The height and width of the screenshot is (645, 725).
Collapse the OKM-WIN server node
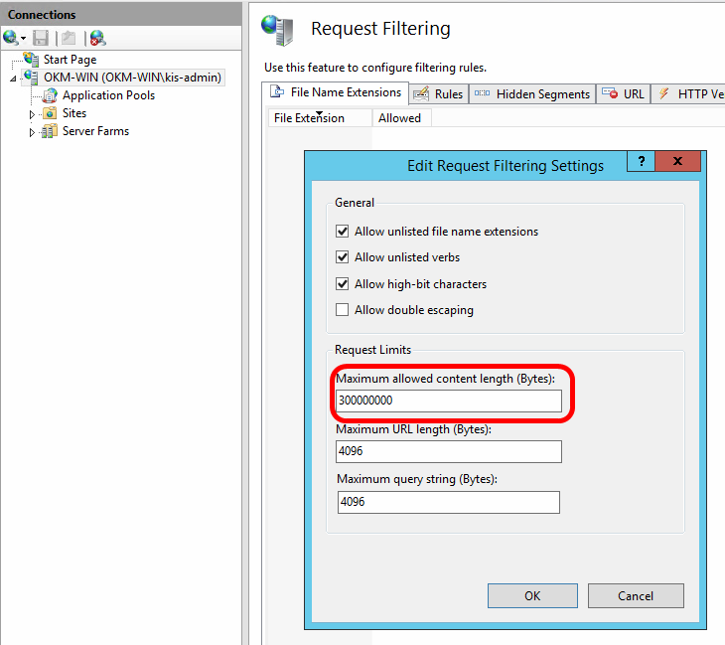[13, 79]
